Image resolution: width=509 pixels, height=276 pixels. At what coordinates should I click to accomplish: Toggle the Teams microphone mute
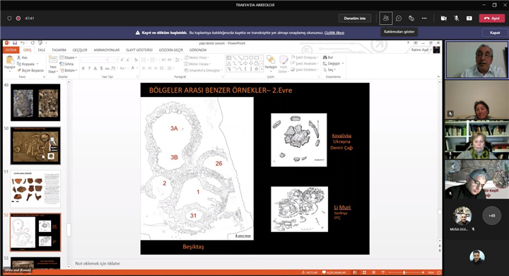(457, 18)
